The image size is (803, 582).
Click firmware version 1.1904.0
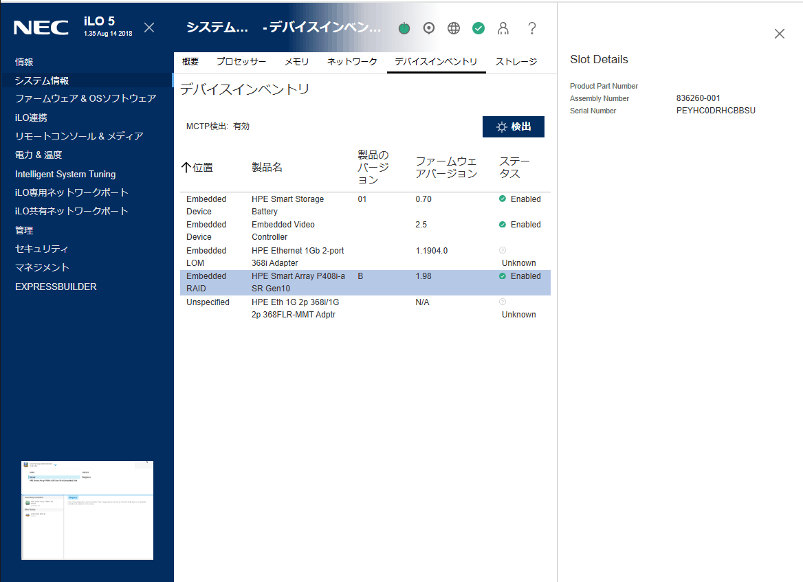[431, 251]
